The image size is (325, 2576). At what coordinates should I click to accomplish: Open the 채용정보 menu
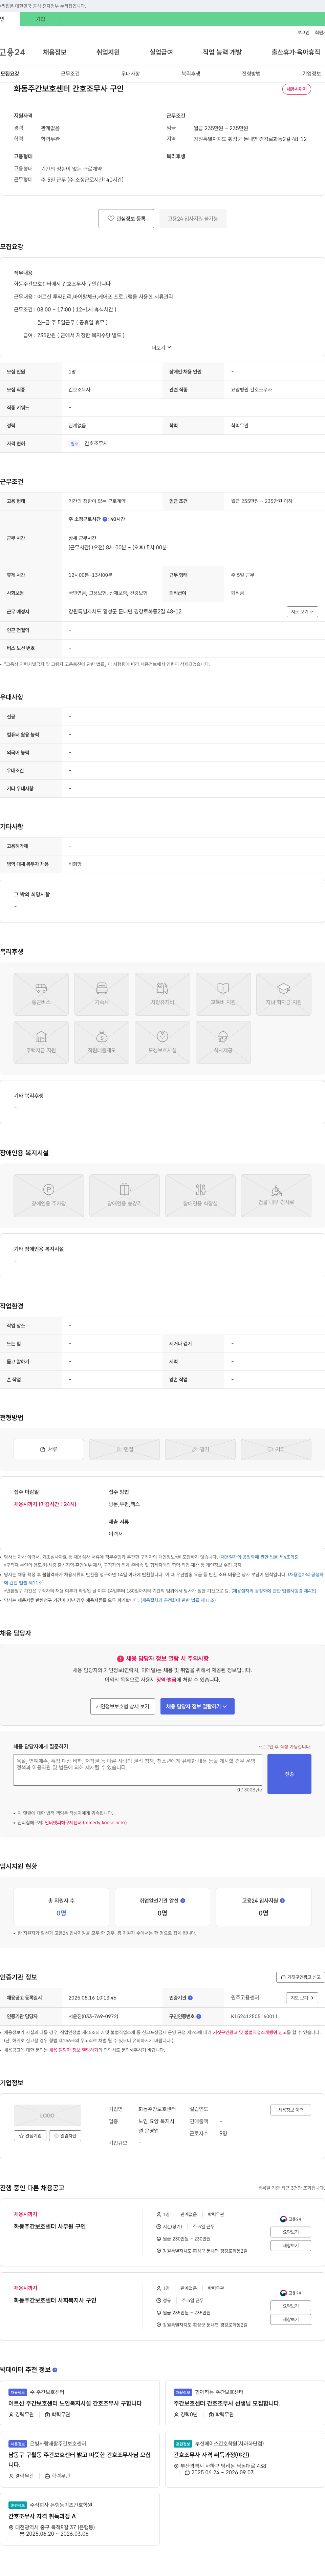click(x=54, y=52)
